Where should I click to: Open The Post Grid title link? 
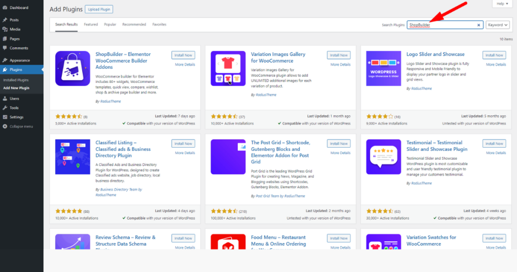click(281, 152)
